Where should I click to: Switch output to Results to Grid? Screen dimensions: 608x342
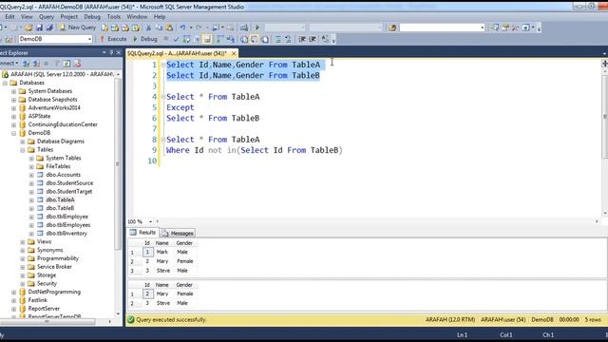click(x=255, y=39)
